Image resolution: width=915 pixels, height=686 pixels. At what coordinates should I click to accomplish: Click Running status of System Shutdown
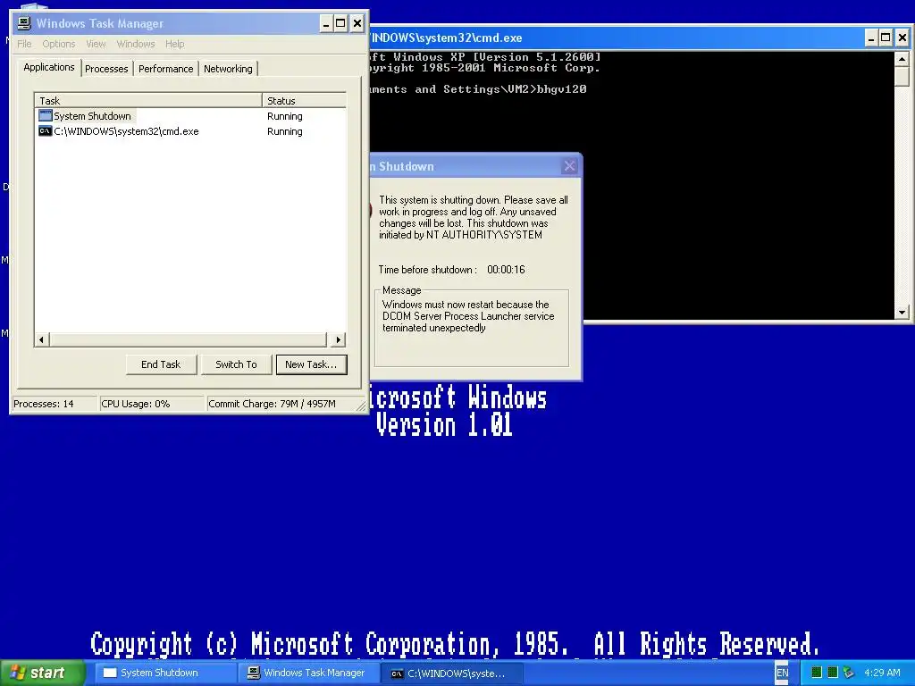(x=285, y=116)
